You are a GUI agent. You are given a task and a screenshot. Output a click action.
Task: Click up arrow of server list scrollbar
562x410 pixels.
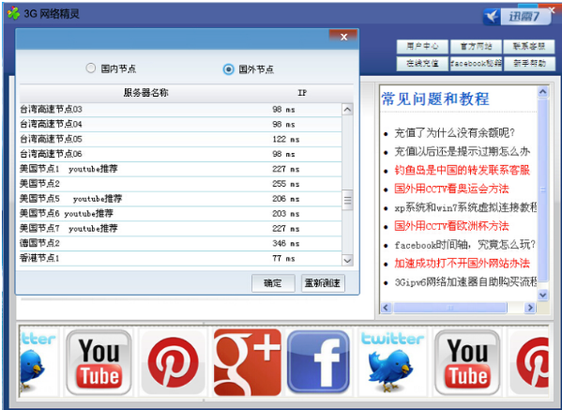[x=347, y=110]
